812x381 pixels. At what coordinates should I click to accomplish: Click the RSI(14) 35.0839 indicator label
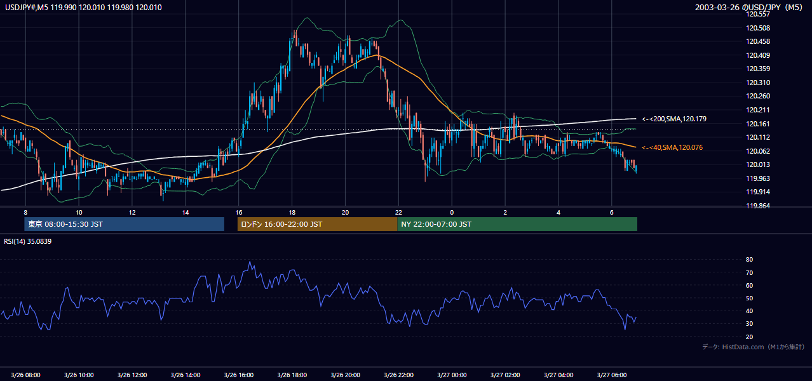(28, 241)
